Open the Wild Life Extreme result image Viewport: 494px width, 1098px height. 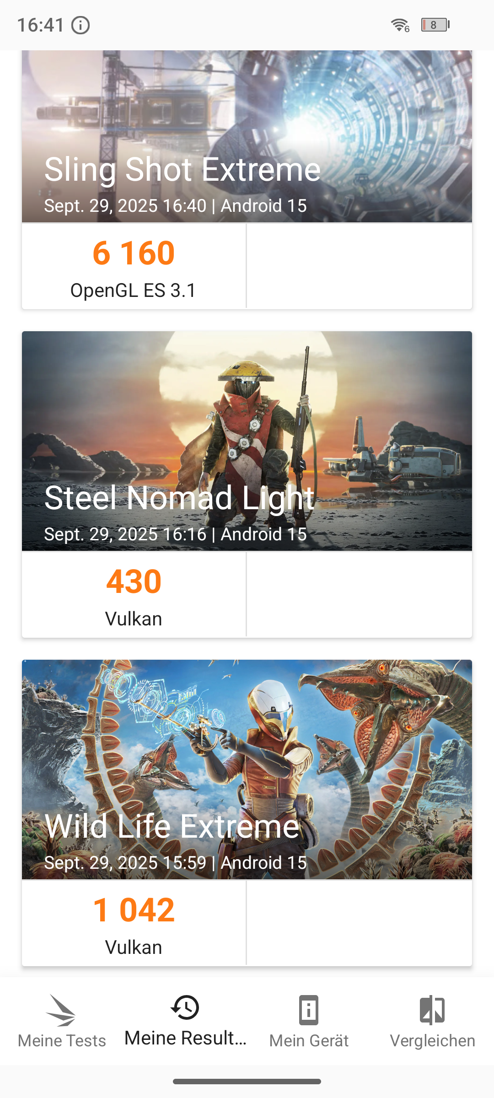pyautogui.click(x=247, y=770)
